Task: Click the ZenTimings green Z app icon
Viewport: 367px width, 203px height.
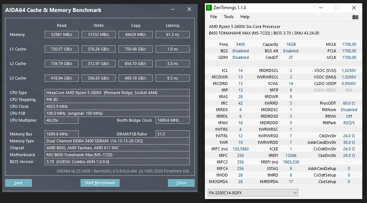Action: (x=209, y=8)
